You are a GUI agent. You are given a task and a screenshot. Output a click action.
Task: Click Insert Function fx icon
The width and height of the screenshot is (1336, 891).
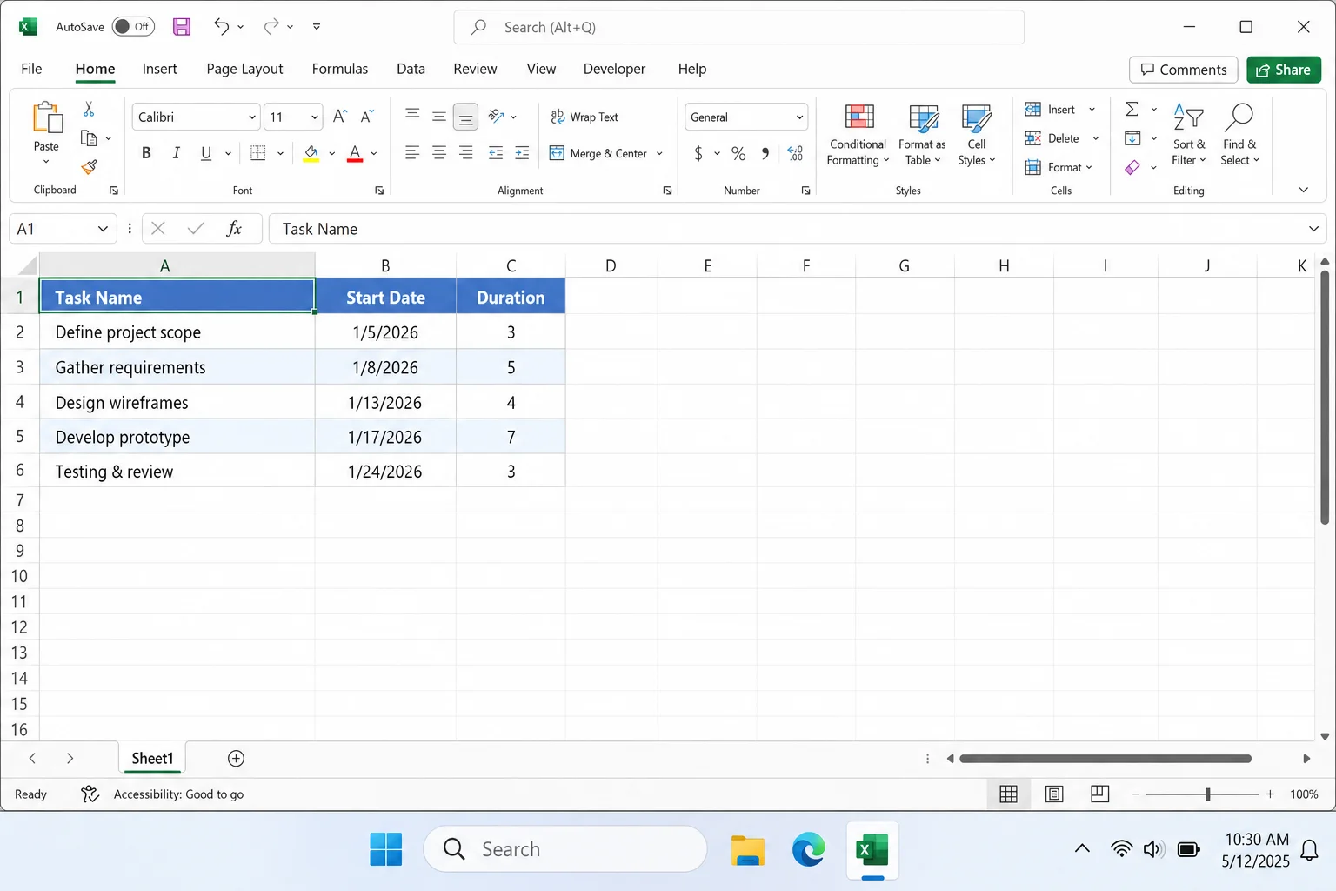click(234, 229)
